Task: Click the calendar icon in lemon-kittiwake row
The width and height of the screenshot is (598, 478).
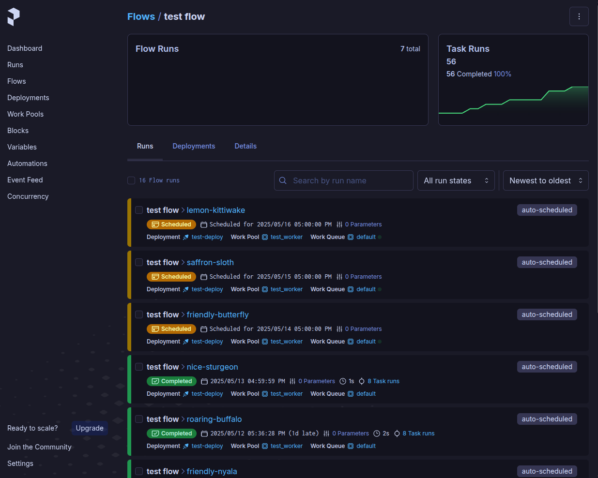Action: (x=204, y=224)
